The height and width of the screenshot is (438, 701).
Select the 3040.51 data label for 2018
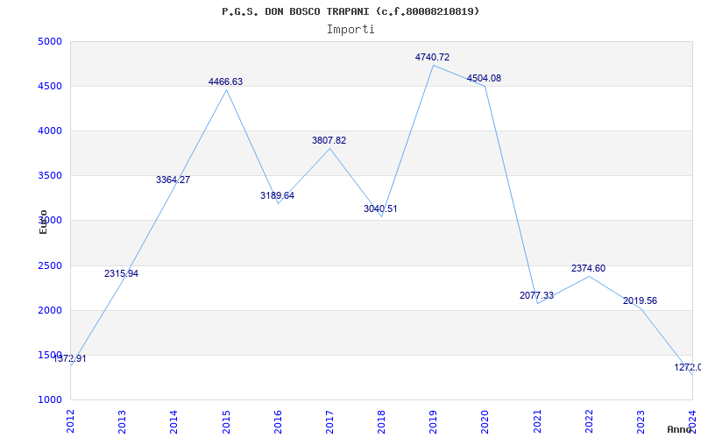pos(380,208)
